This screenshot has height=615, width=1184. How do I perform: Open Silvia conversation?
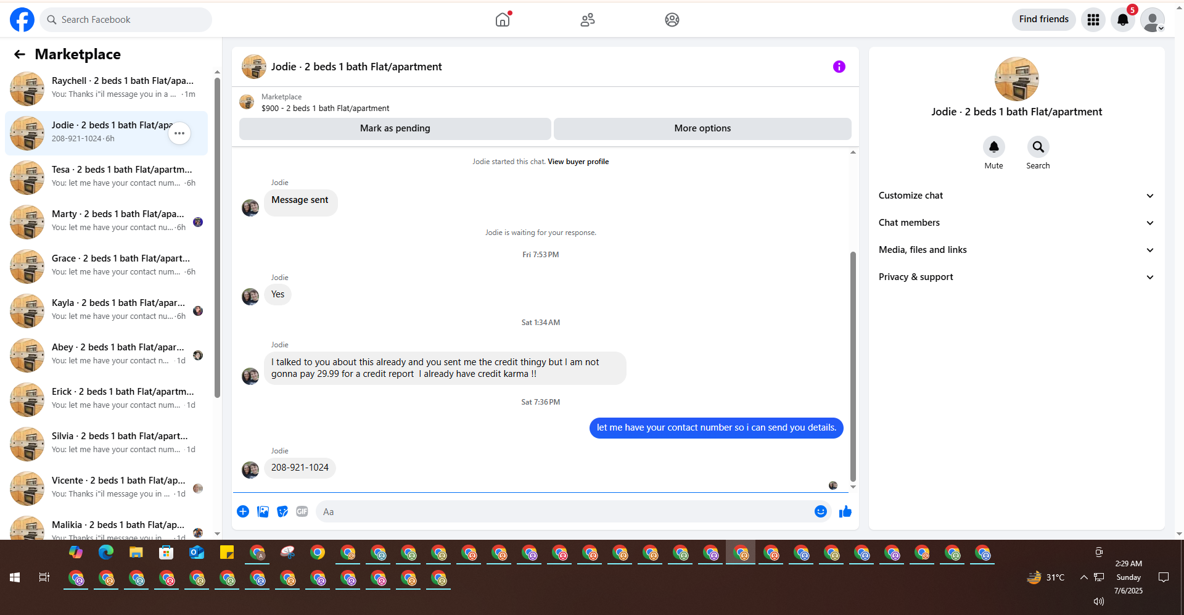click(106, 444)
